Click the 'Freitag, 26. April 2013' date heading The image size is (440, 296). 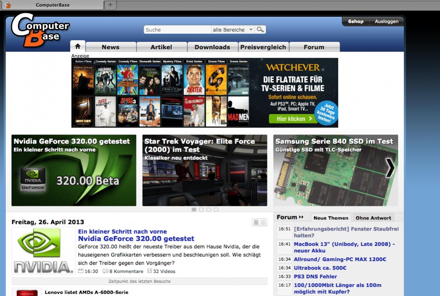click(x=48, y=222)
